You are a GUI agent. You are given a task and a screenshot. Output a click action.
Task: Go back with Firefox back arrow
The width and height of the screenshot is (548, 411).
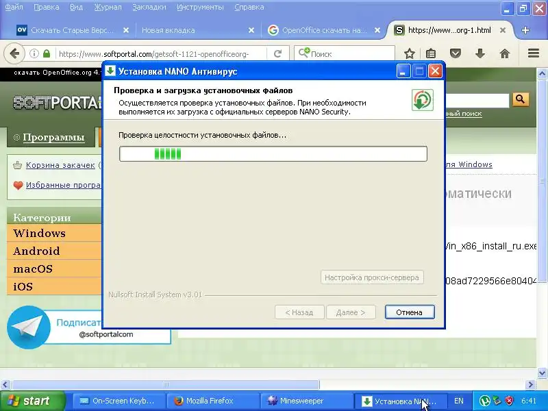point(14,54)
